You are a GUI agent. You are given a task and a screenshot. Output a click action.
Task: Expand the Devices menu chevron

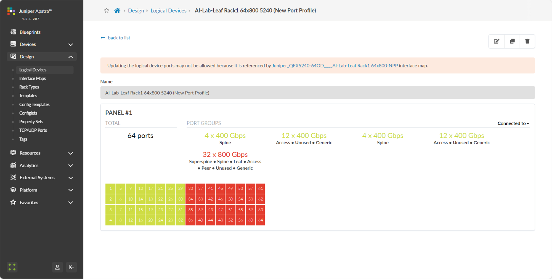coord(71,44)
